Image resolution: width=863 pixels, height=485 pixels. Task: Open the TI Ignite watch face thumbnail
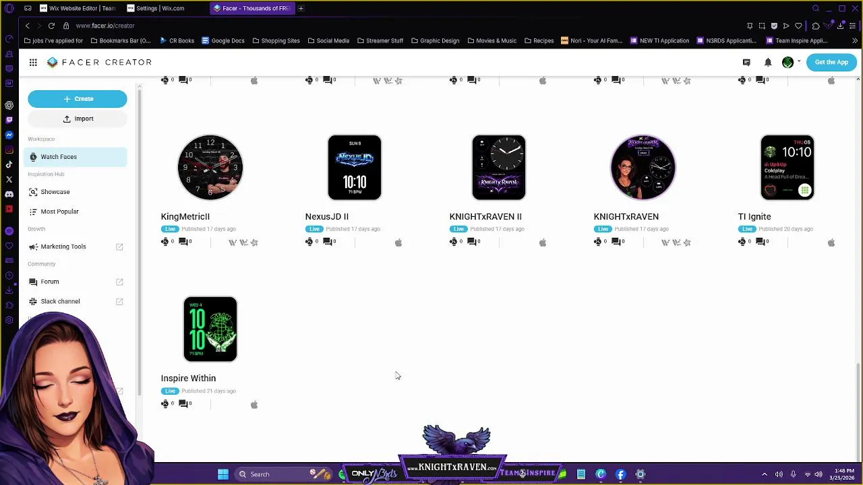click(x=787, y=168)
